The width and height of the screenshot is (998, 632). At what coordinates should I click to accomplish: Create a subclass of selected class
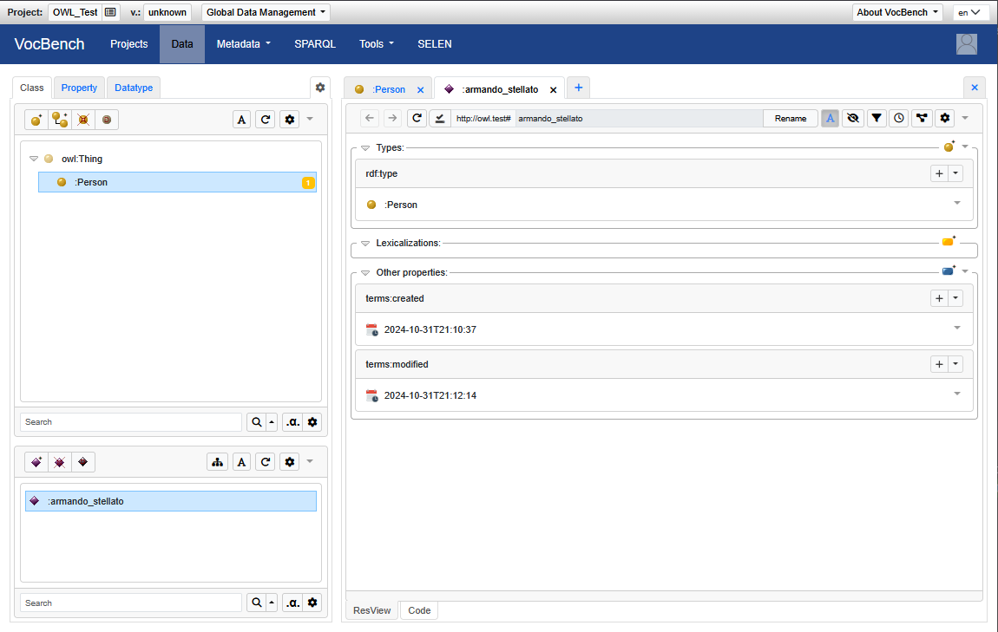click(60, 120)
